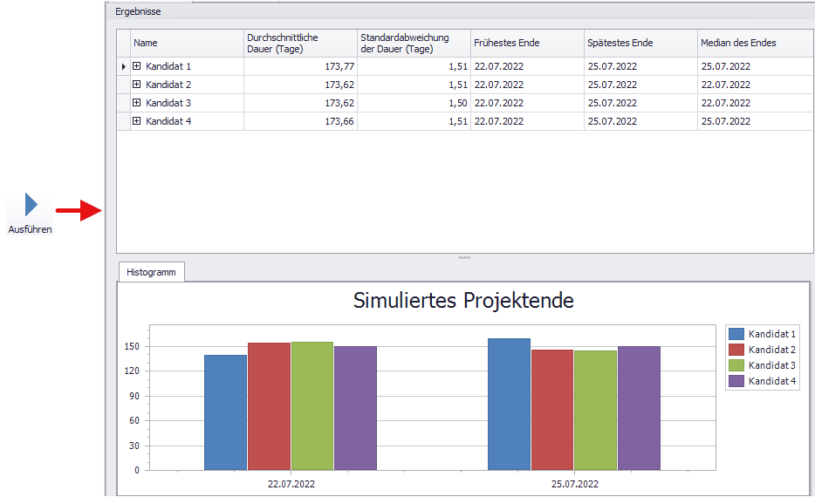Click the green Kandidat 3 legend swatch
This screenshot has height=497, width=815.
pyautogui.click(x=736, y=365)
